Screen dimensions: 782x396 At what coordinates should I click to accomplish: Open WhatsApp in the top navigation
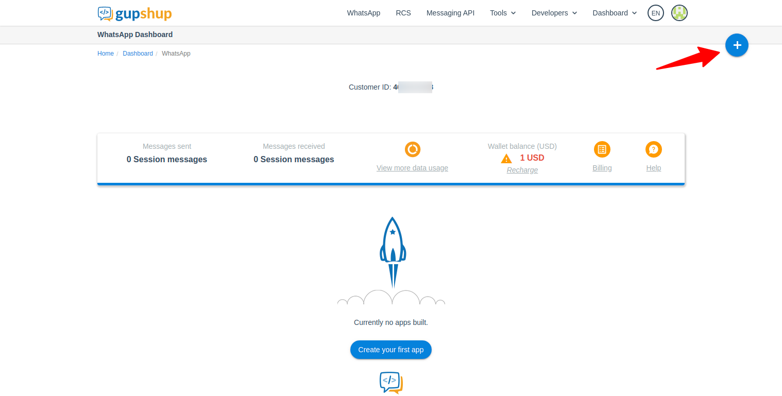coord(364,13)
